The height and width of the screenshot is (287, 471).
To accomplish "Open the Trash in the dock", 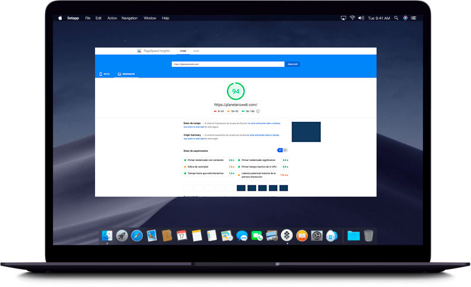I will tap(369, 235).
